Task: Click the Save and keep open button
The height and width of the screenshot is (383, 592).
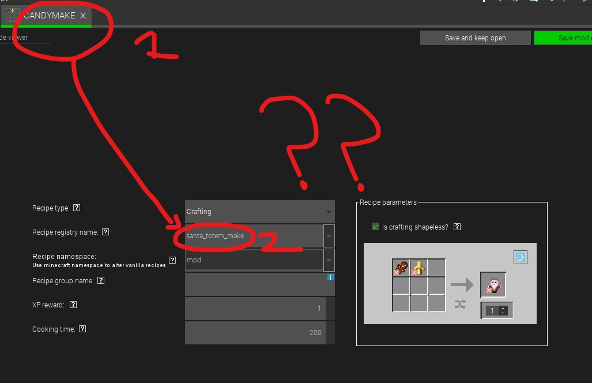Action: [x=475, y=37]
